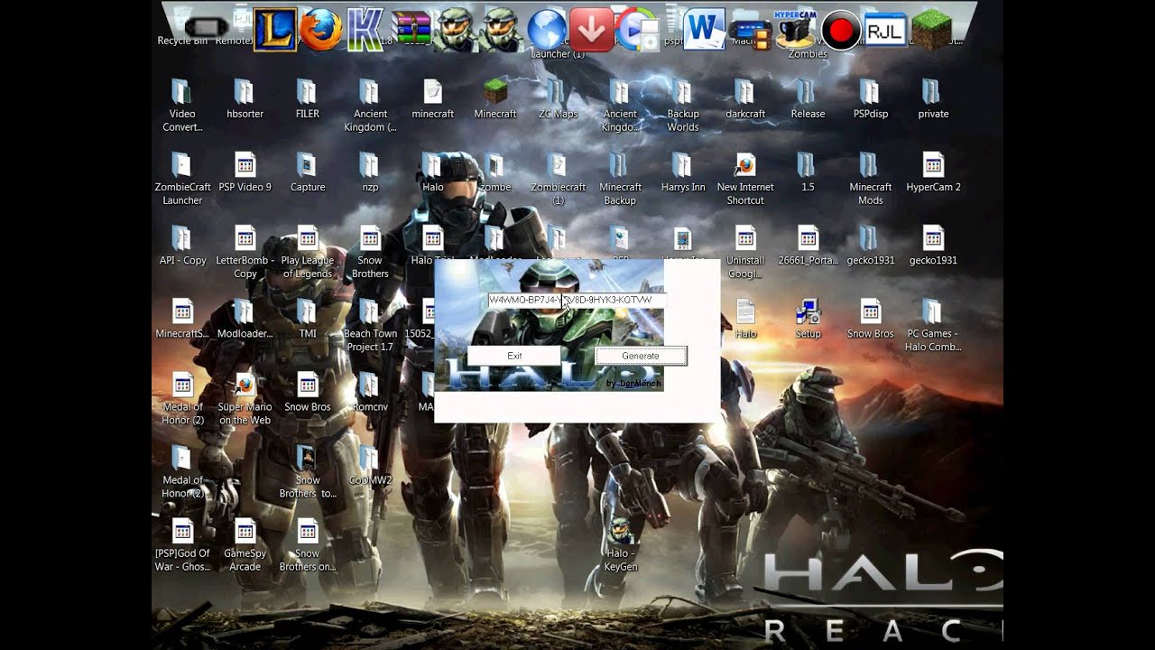Open the New Internet Shortcut icon
This screenshot has height=650, width=1155.
[x=745, y=179]
